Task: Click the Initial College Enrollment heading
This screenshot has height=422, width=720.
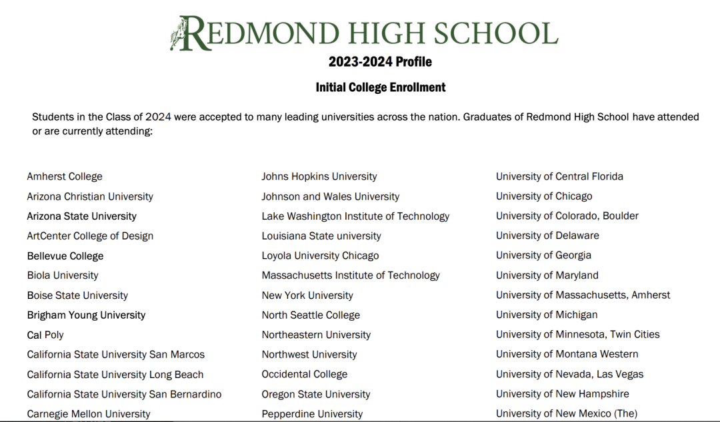Action: click(380, 87)
